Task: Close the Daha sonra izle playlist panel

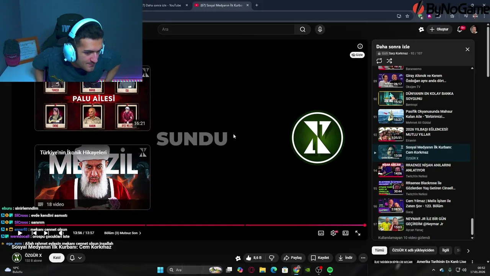Action: [467, 49]
